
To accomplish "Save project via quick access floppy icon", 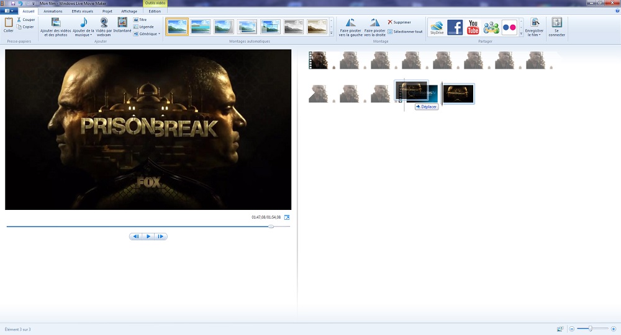I will [x=13, y=3].
